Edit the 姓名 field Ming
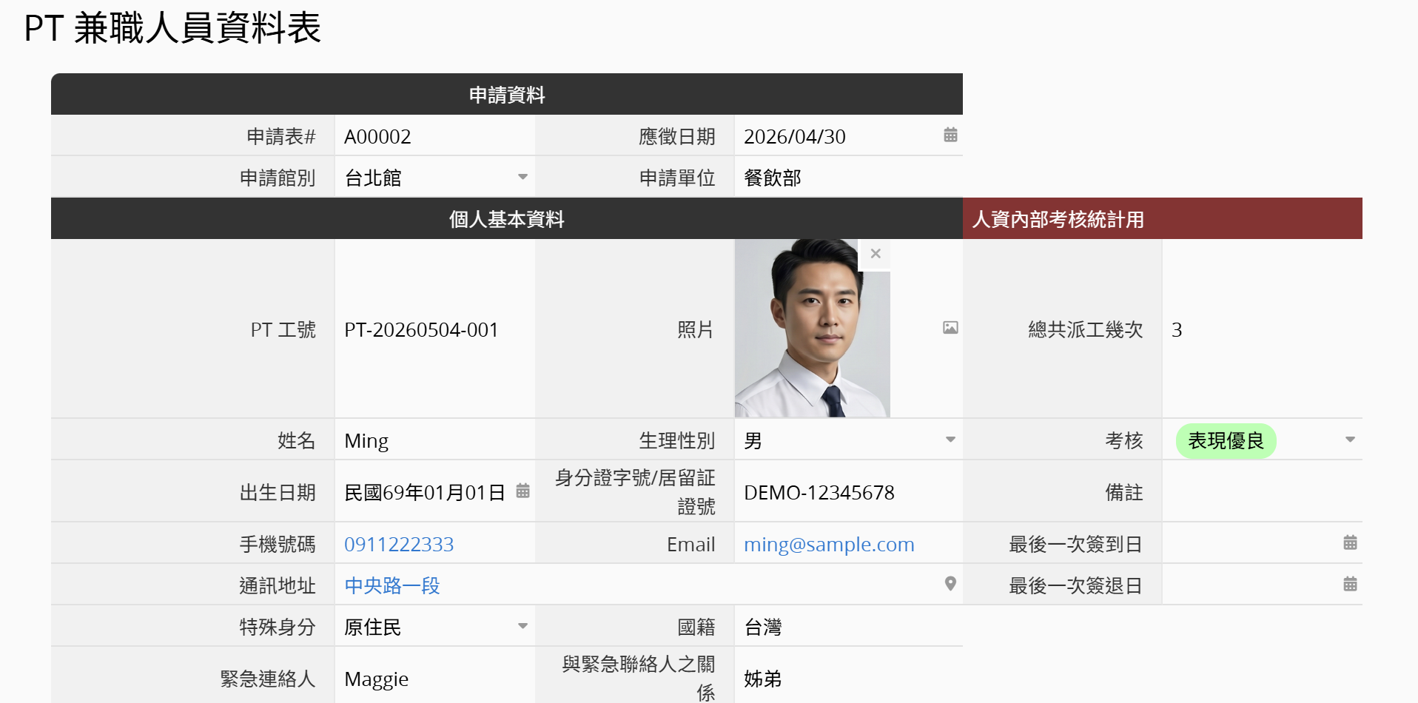This screenshot has height=703, width=1418. 434,440
